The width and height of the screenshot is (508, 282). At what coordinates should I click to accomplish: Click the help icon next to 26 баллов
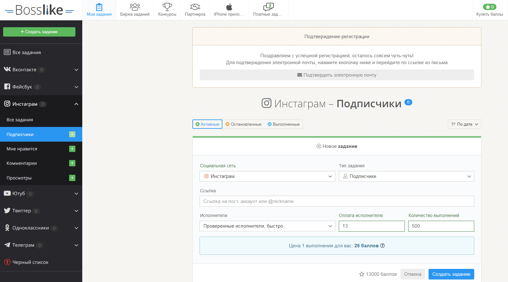click(382, 246)
